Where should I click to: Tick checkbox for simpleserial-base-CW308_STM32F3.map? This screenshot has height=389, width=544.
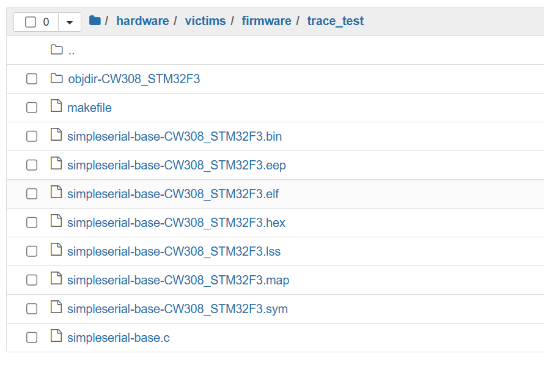click(x=32, y=280)
